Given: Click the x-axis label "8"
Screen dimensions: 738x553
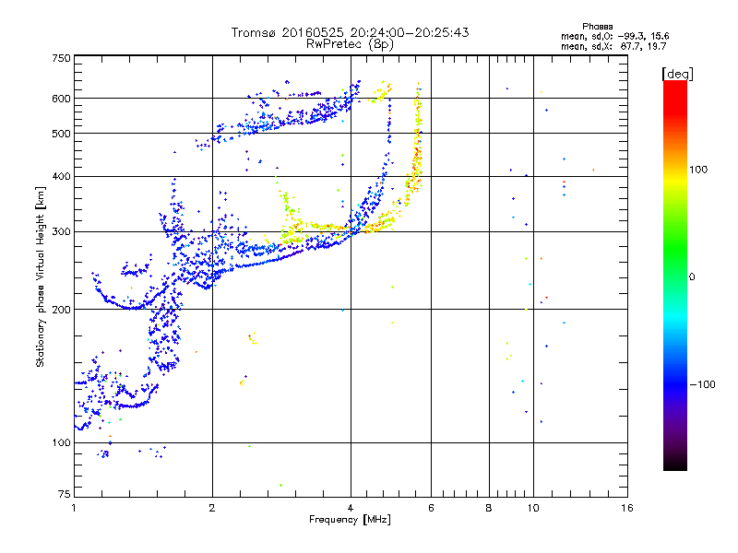Looking at the screenshot, I should click(489, 508).
